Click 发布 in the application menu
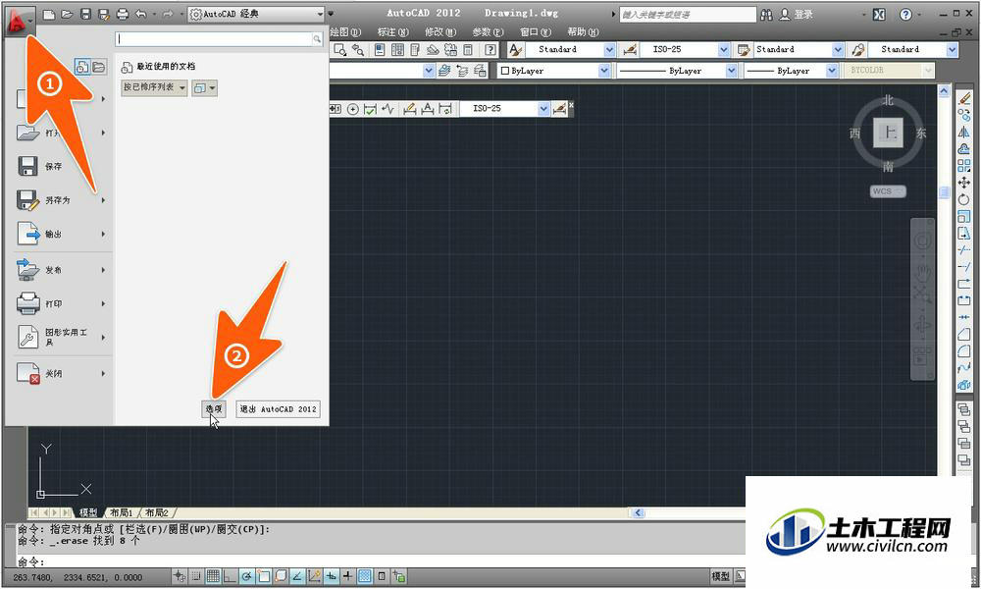The height and width of the screenshot is (589, 981). pos(53,270)
